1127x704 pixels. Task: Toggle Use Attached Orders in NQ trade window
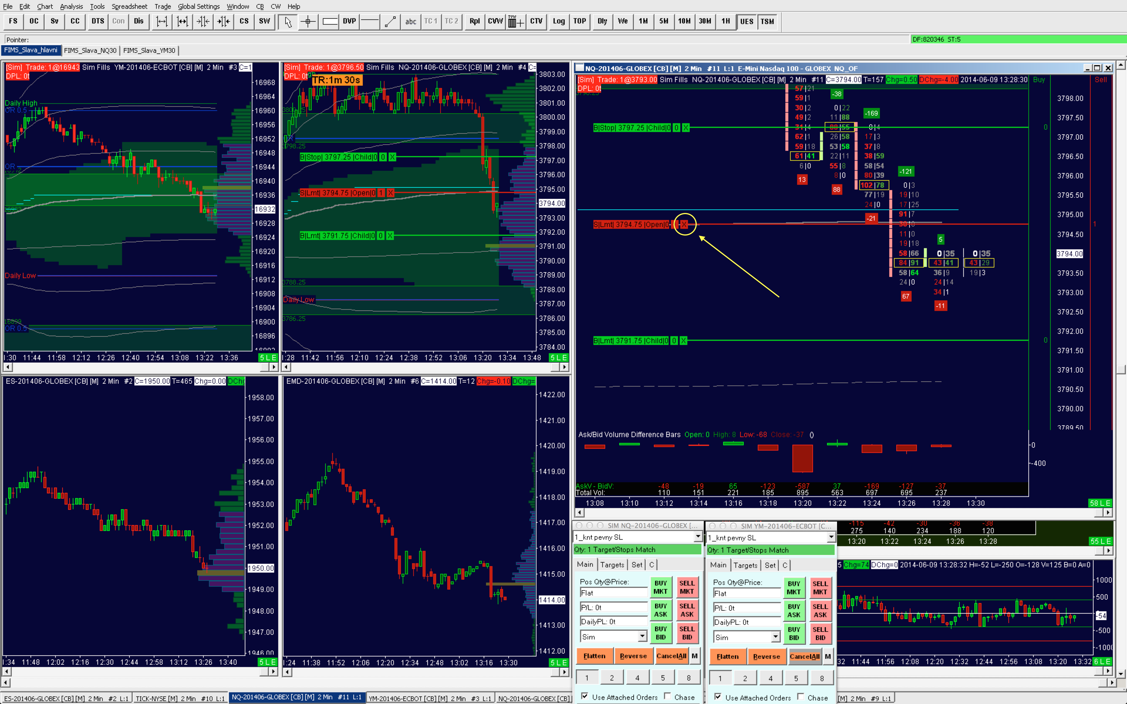pos(584,696)
